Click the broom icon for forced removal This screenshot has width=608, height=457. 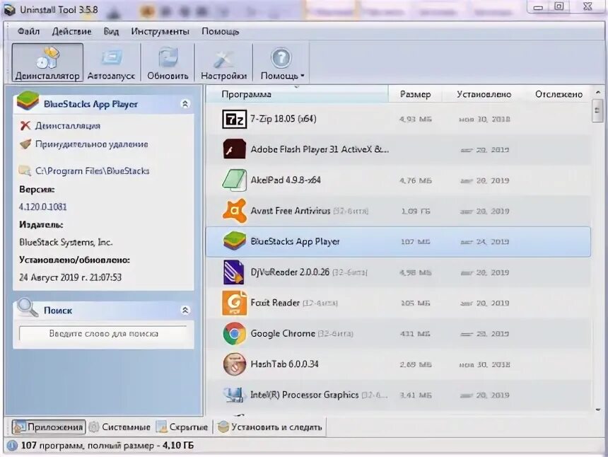25,144
